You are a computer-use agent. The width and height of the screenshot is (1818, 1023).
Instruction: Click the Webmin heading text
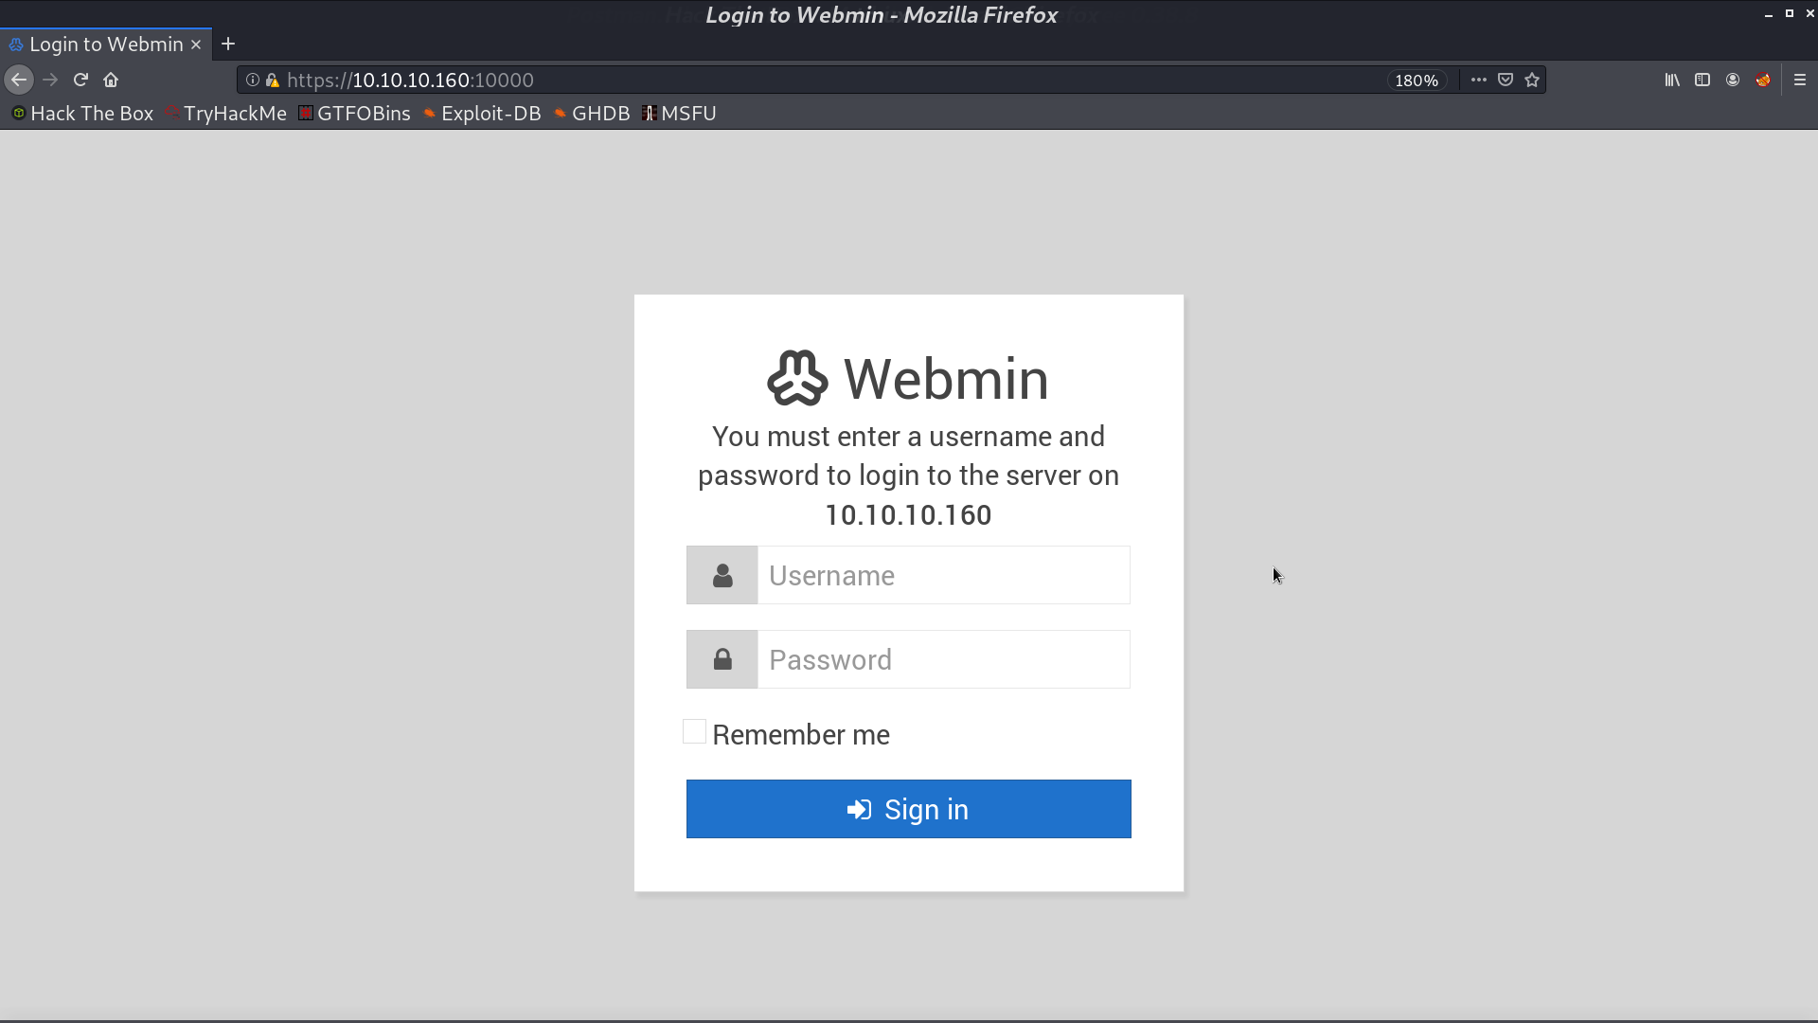[x=946, y=379]
